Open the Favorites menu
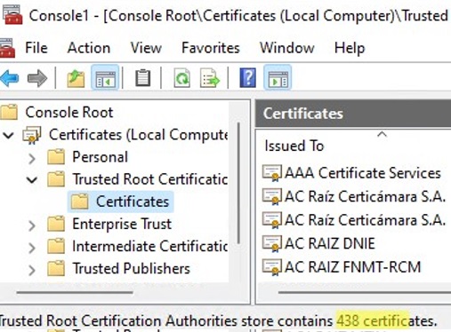Image resolution: width=451 pixels, height=332 pixels. point(211,48)
